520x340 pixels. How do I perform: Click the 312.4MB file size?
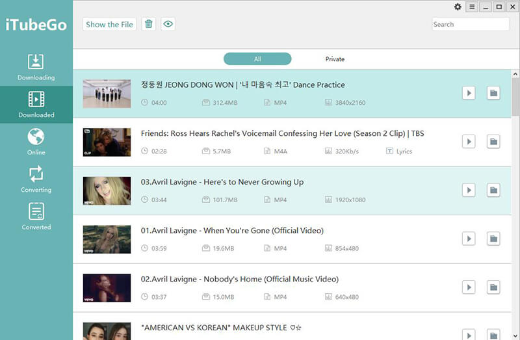tap(225, 103)
